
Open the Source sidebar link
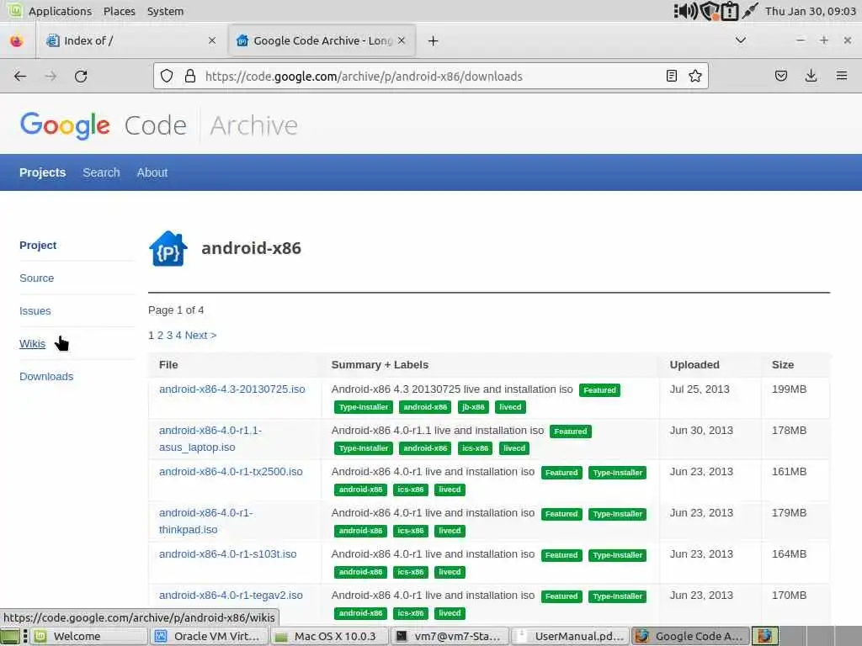(x=37, y=278)
